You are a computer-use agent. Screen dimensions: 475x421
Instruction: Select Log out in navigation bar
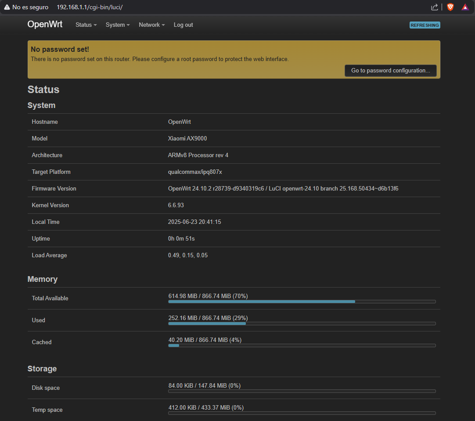point(183,25)
